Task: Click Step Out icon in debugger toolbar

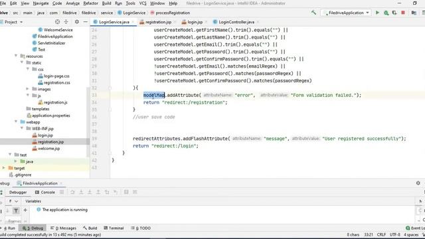Action: click(98, 192)
